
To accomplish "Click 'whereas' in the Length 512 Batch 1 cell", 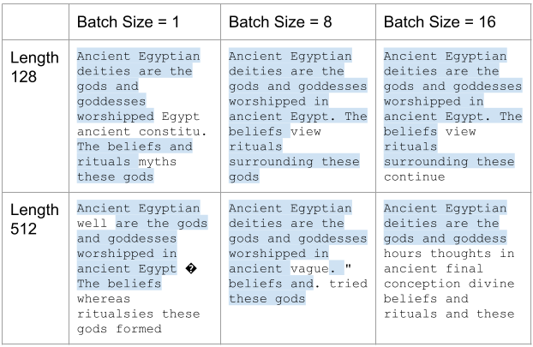I will pyautogui.click(x=104, y=299).
